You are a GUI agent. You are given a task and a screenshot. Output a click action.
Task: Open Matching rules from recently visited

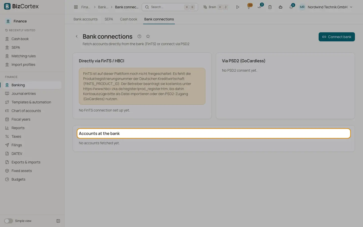(x=23, y=56)
